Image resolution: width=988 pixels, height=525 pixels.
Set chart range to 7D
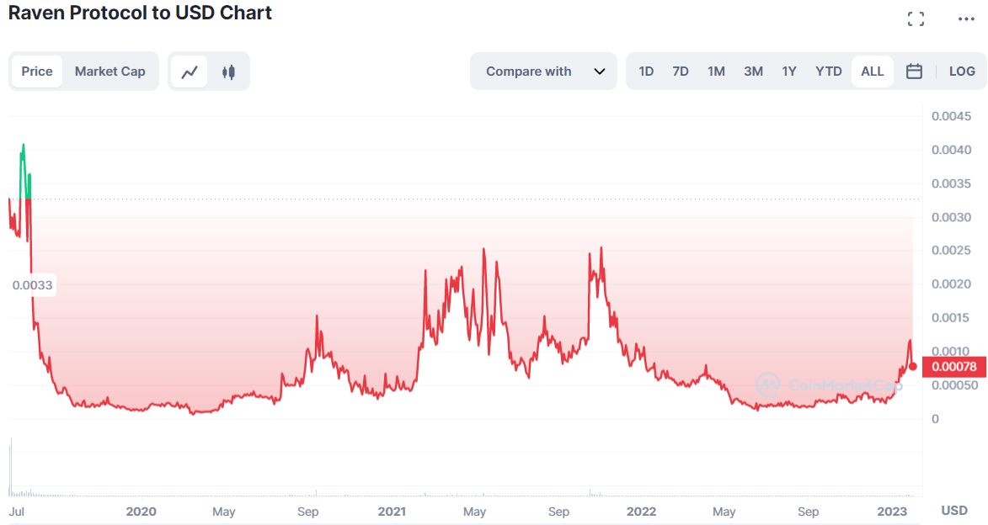coord(681,72)
